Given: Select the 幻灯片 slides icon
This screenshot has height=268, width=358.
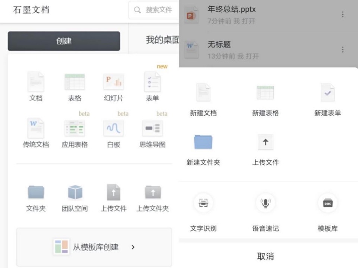Looking at the screenshot, I should coord(113,82).
